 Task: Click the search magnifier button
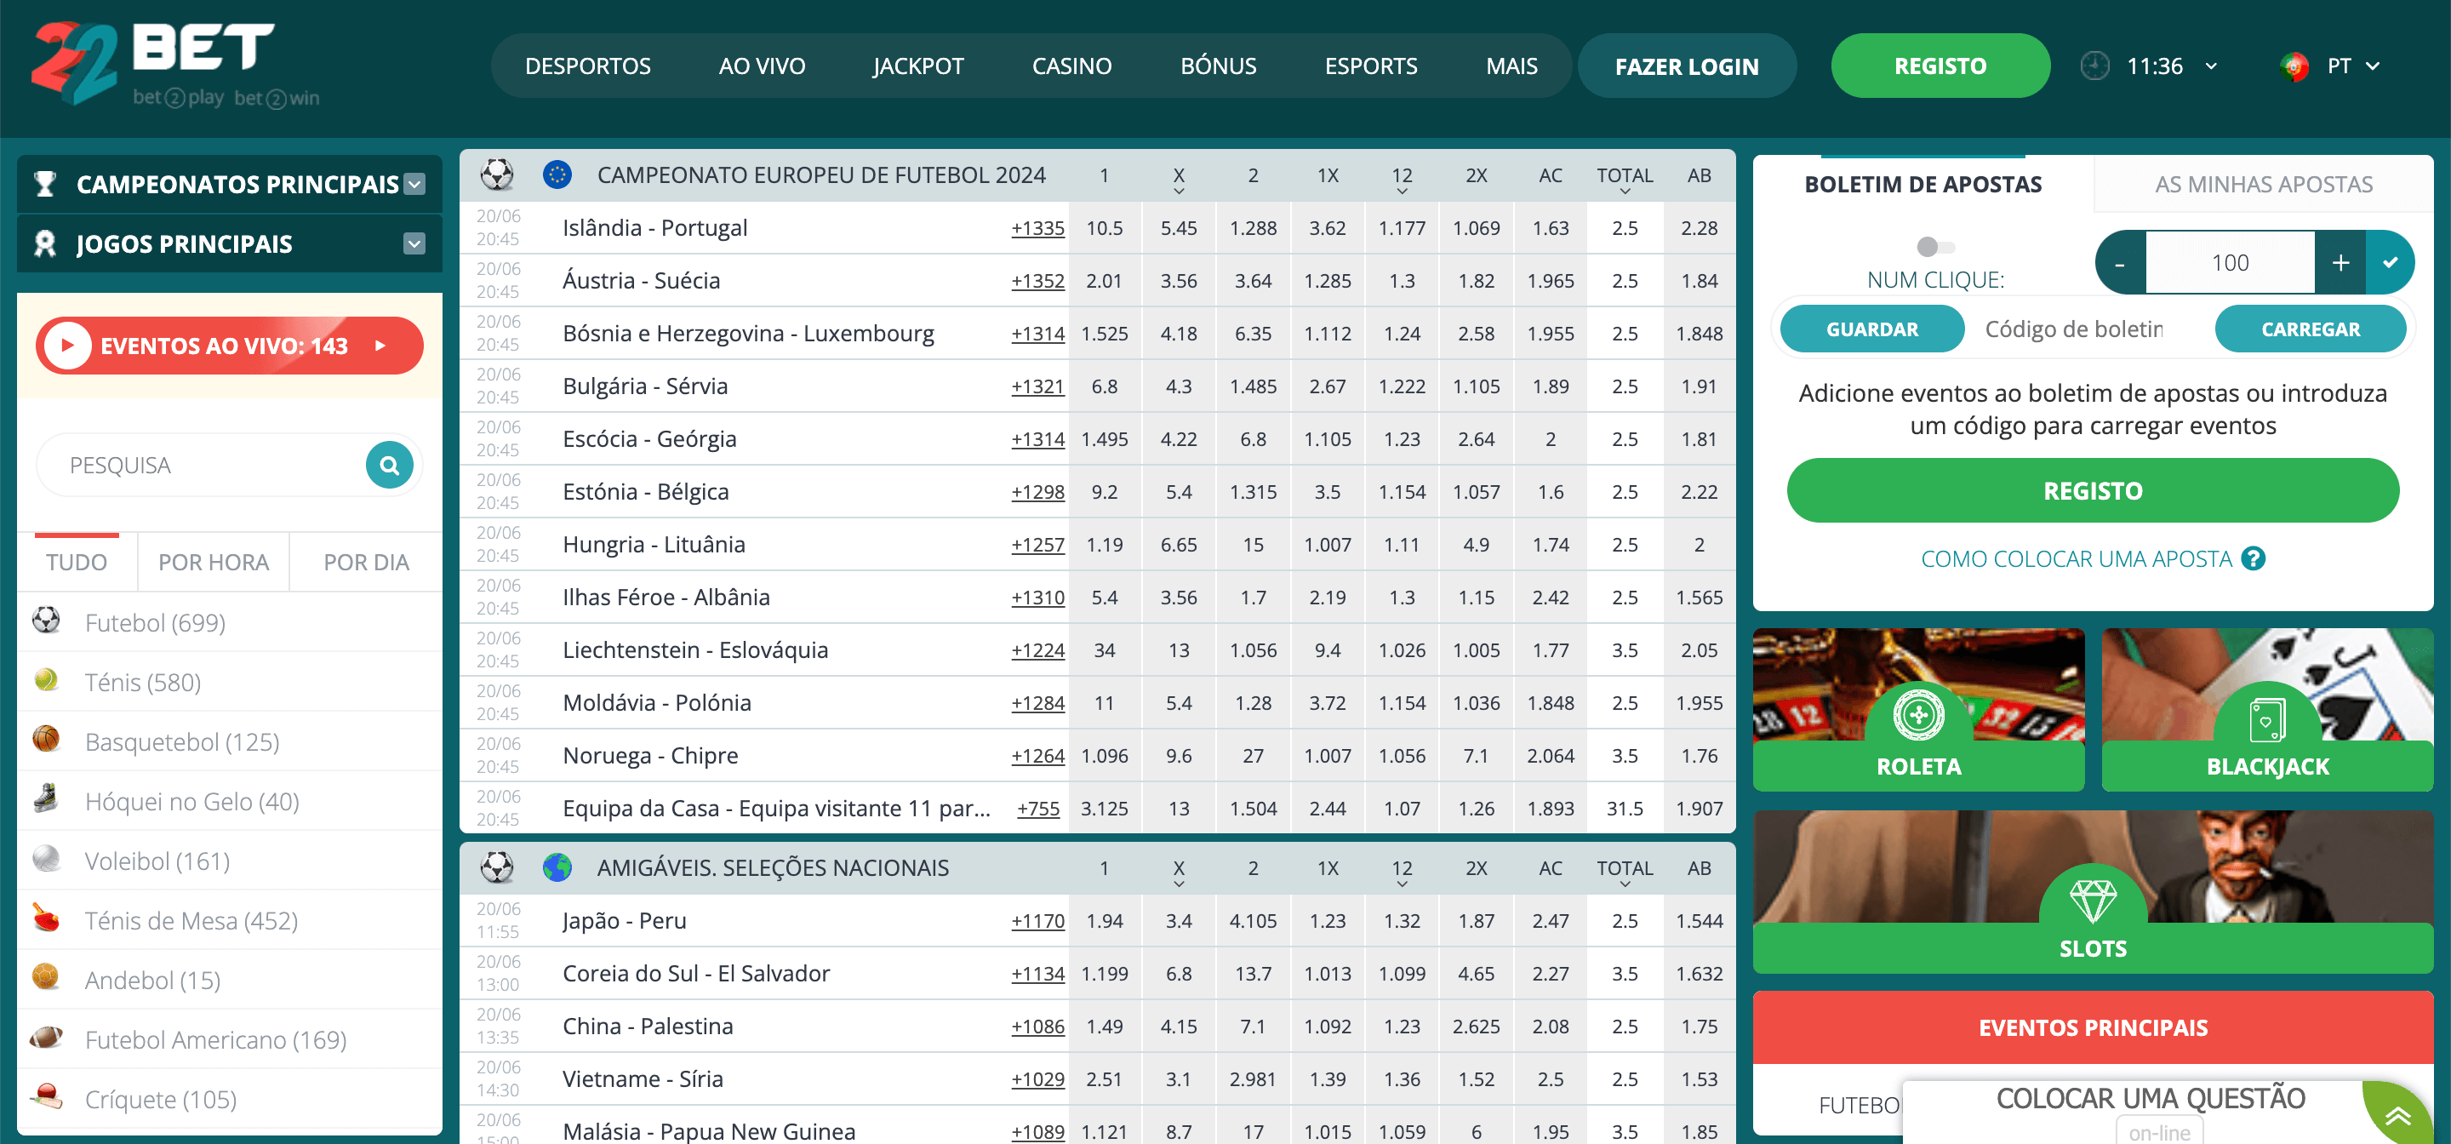pyautogui.click(x=389, y=466)
